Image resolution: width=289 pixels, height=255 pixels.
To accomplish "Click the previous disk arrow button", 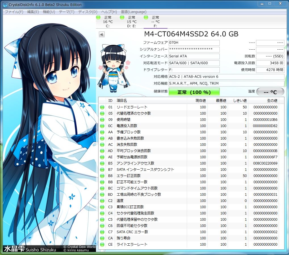I will click(x=102, y=34).
